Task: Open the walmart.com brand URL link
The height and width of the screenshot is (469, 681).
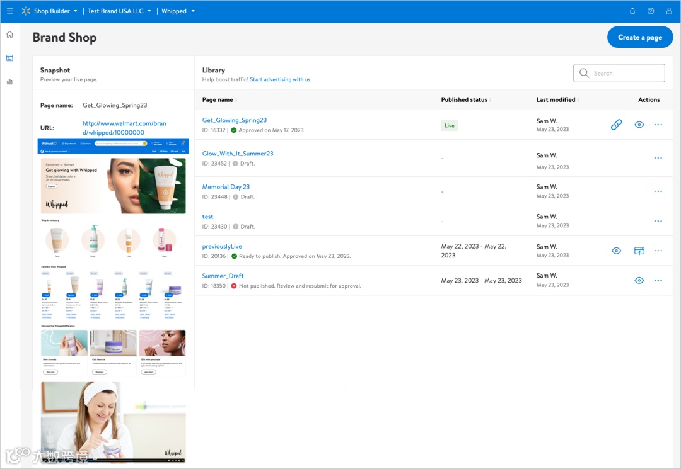Action: click(x=124, y=128)
